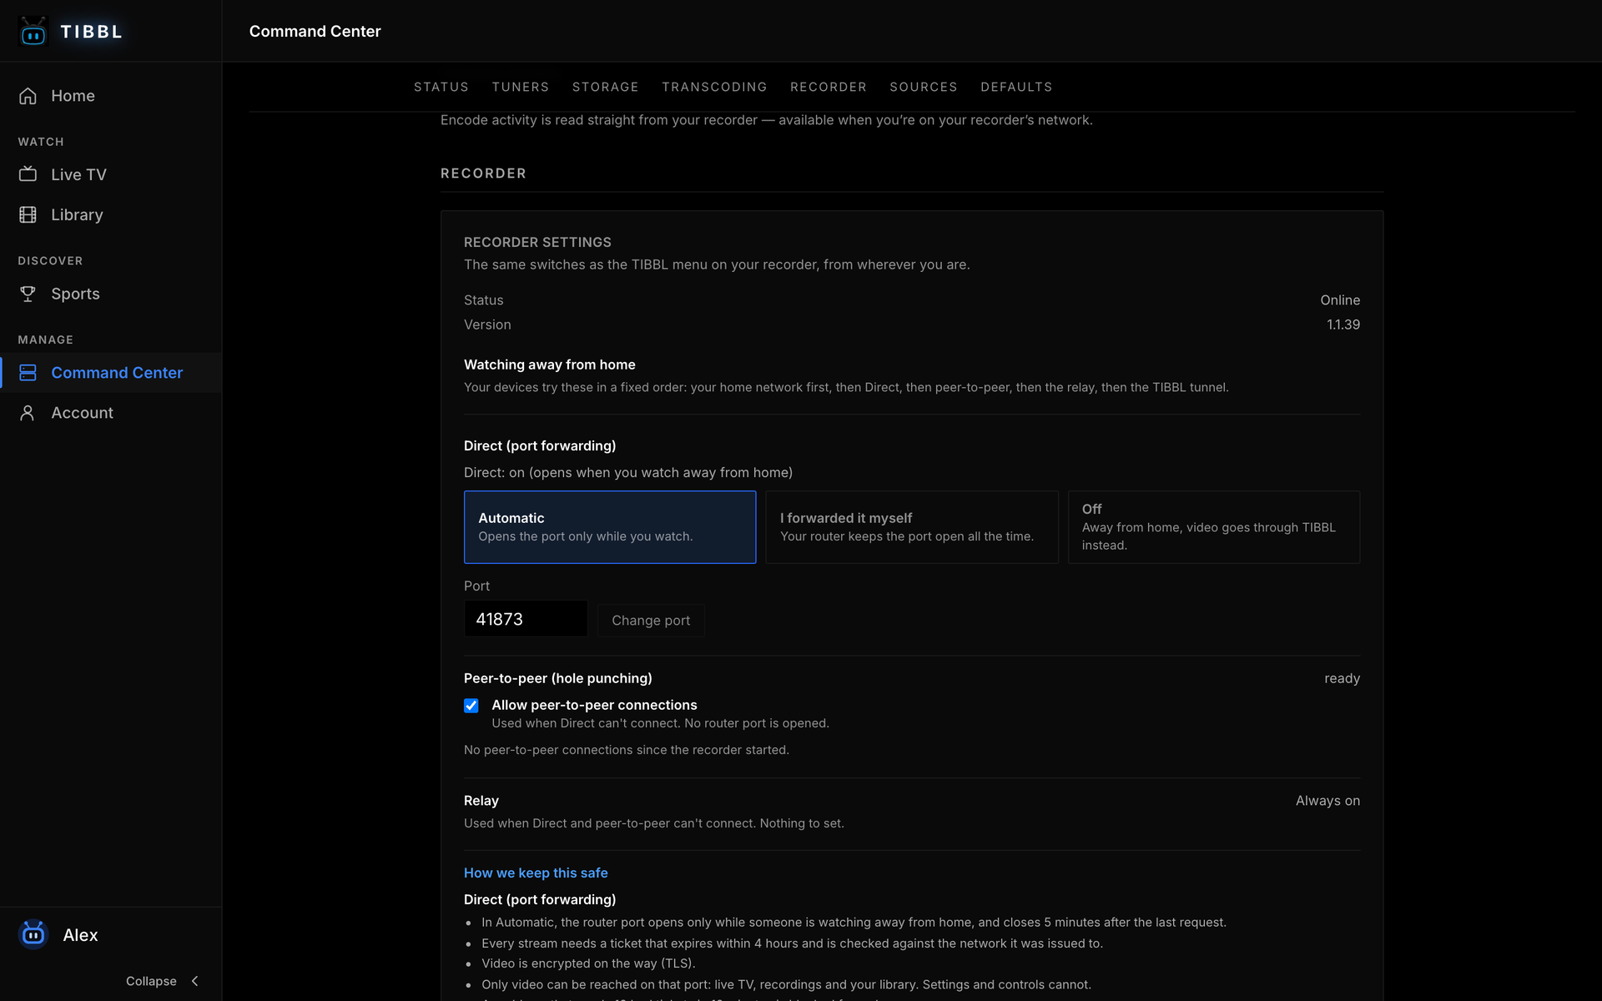
Task: Open the STORAGE tab
Action: coord(606,87)
